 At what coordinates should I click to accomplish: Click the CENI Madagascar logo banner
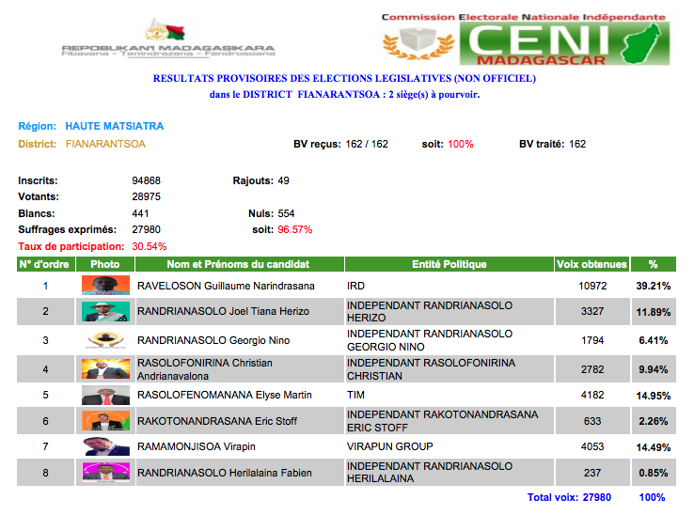[525, 40]
